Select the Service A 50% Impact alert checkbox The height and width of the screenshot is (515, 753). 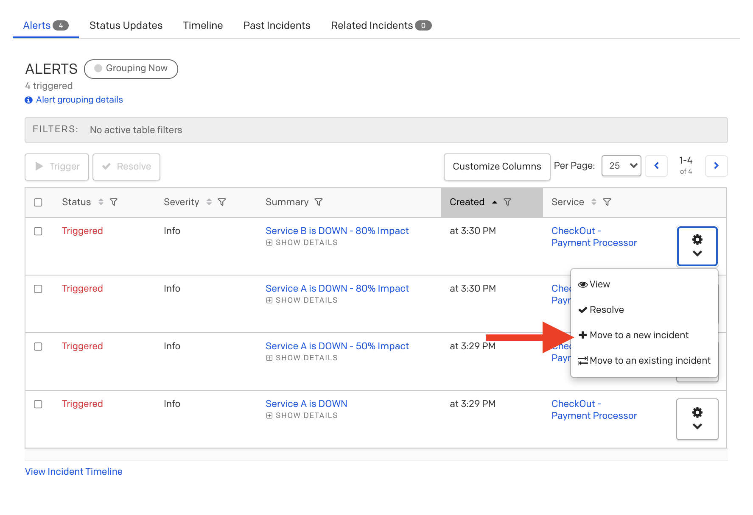coord(38,346)
